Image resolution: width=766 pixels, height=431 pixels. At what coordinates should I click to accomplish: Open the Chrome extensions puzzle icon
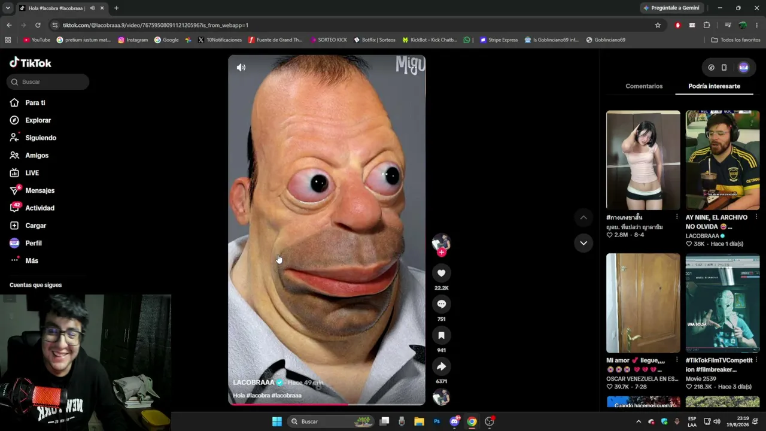point(707,25)
